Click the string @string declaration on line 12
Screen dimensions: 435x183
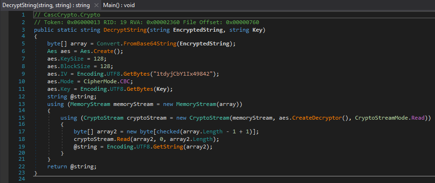click(72, 96)
